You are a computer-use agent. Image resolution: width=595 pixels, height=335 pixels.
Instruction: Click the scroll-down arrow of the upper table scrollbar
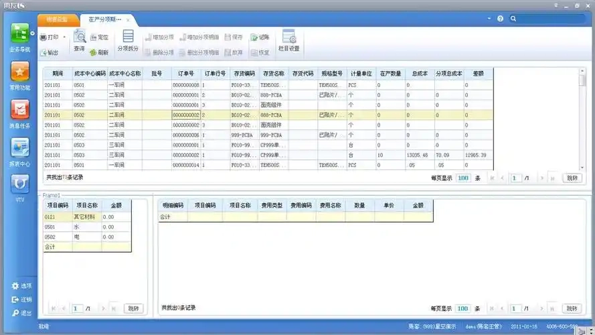click(582, 167)
